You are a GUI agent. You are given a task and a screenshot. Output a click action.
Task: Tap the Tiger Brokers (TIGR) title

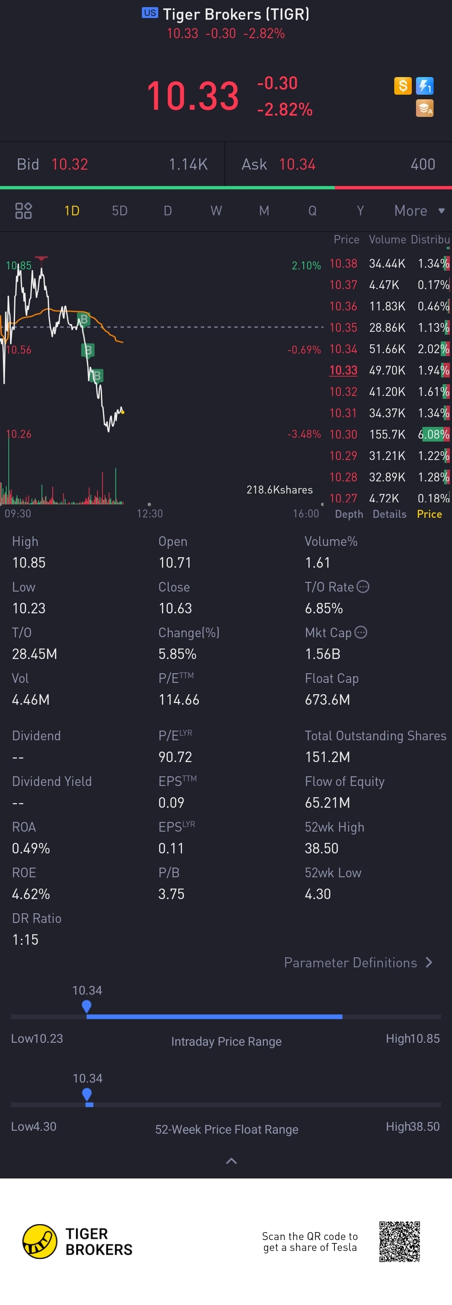click(236, 14)
